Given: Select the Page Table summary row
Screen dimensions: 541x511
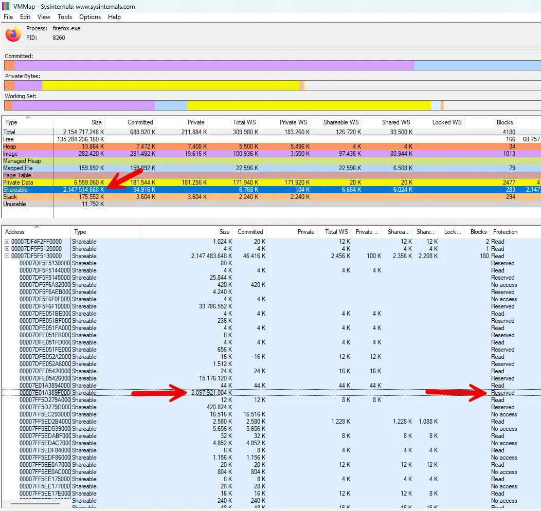Looking at the screenshot, I should pos(272,175).
